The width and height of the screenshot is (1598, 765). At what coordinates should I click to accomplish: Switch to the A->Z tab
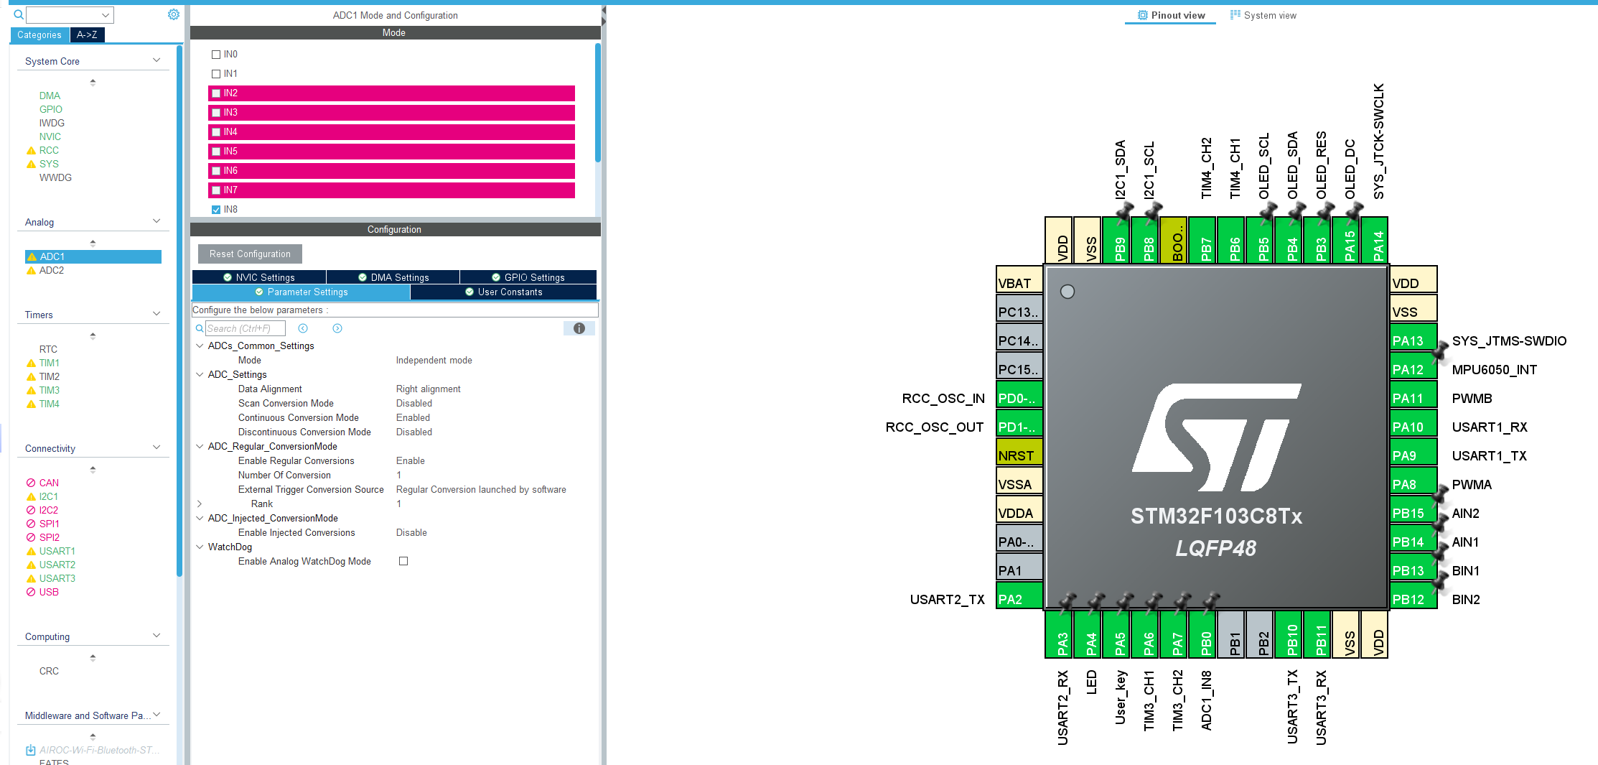click(87, 34)
